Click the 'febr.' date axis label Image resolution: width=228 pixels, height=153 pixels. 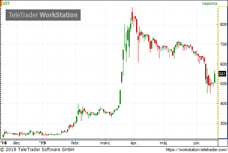75,143
